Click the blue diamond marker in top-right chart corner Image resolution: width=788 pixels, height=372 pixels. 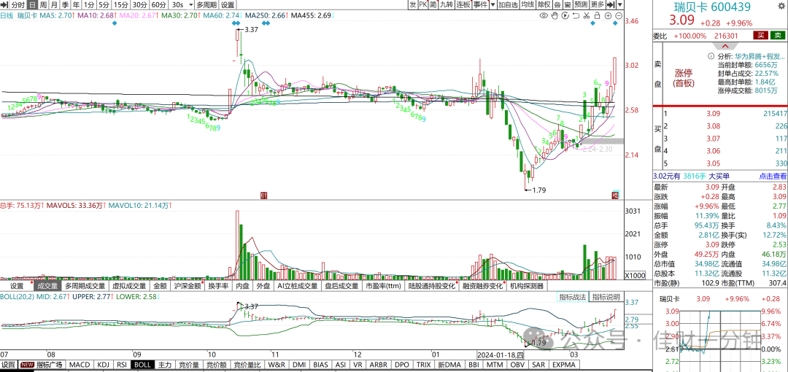[x=616, y=23]
